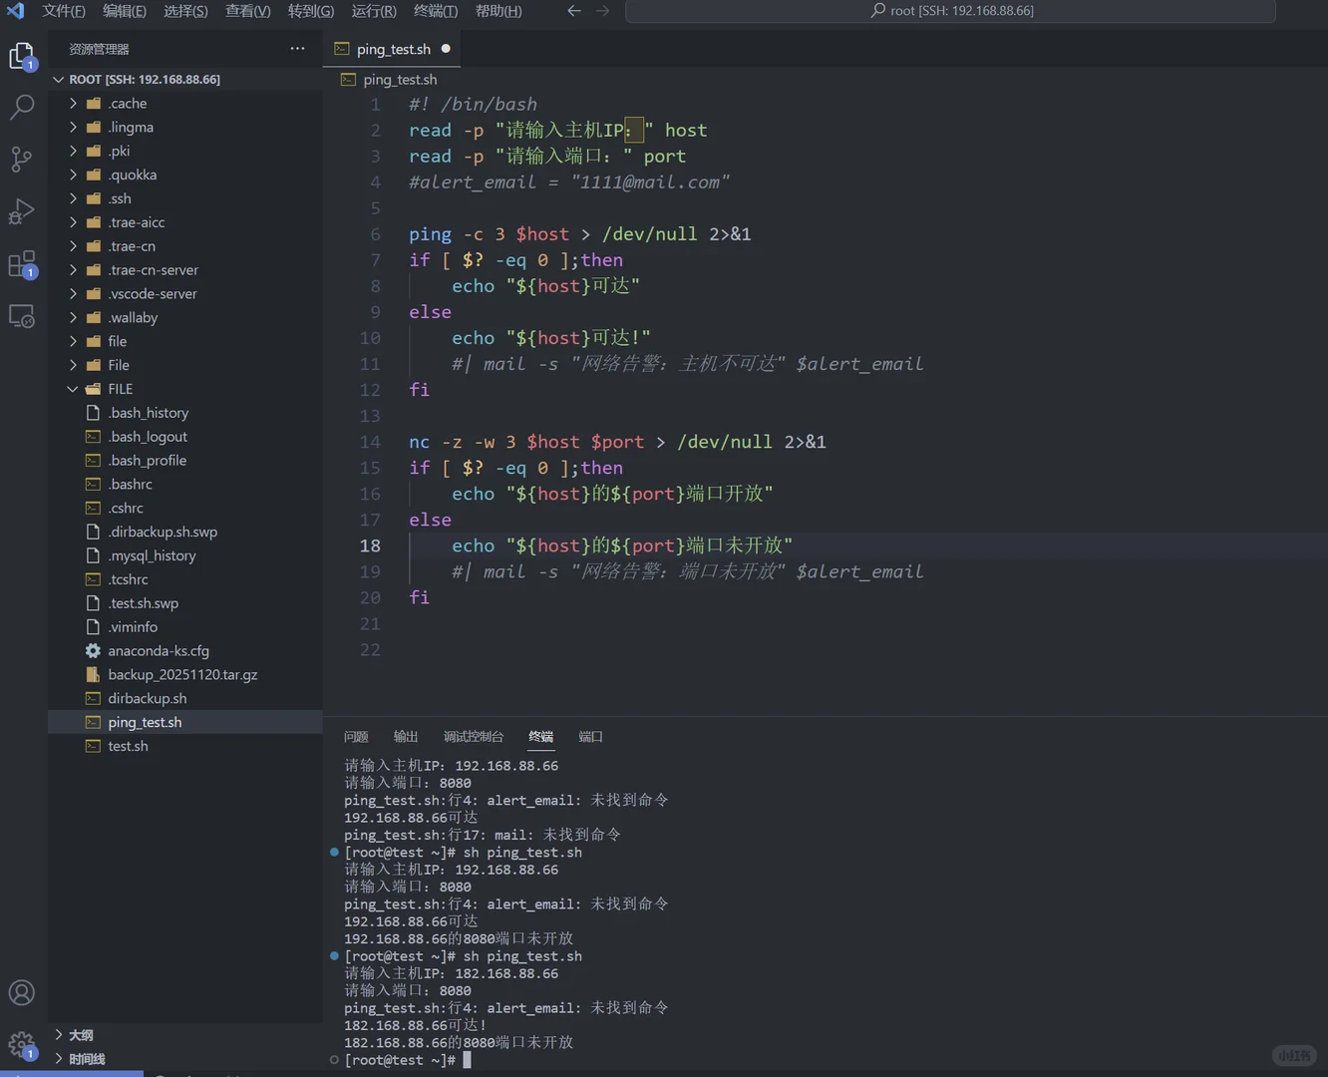Open .bash_history in the explorer

(185, 413)
